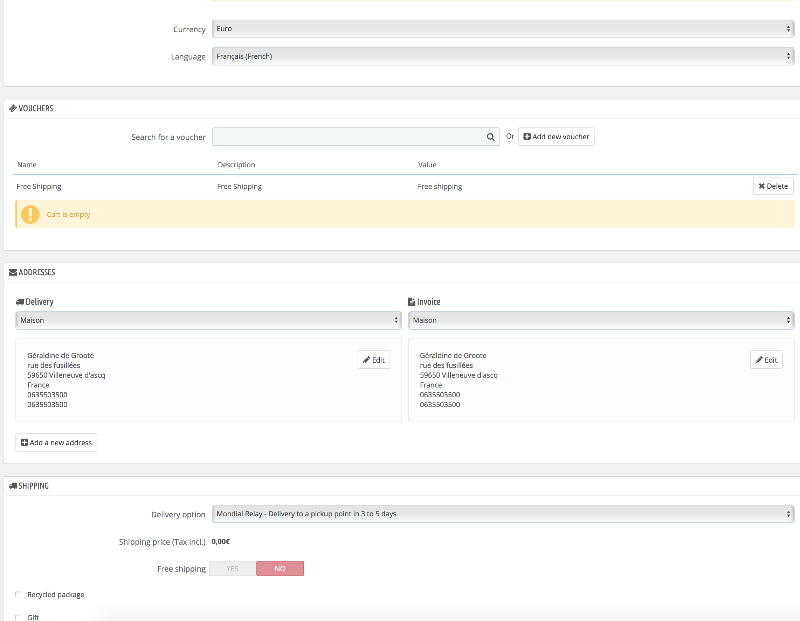Focus the Search for a voucher field
This screenshot has width=800, height=621.
tap(346, 137)
